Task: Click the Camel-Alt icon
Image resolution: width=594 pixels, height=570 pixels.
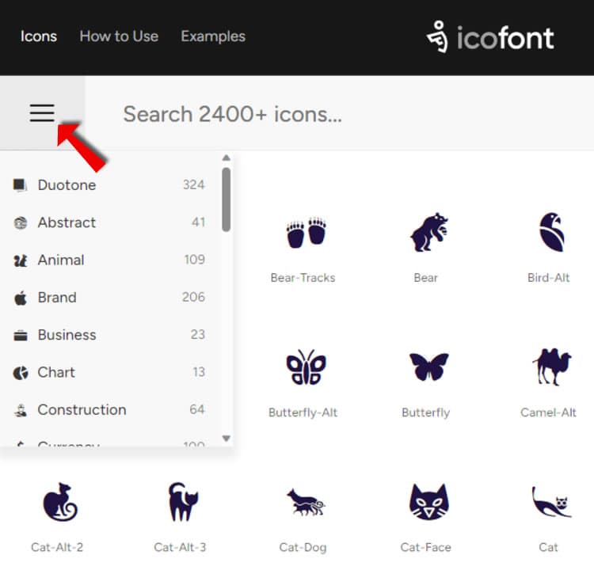Action: pos(550,367)
